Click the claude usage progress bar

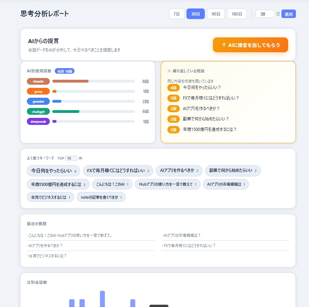[x=94, y=81]
